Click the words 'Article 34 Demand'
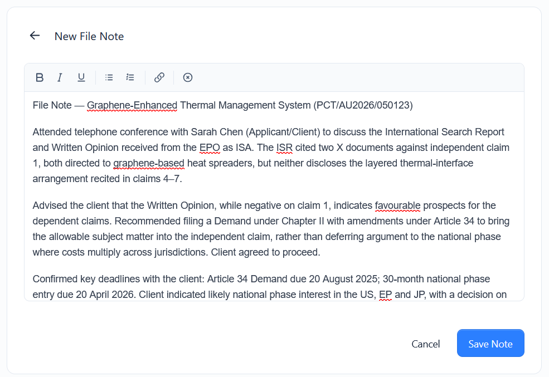This screenshot has height=377, width=549. [x=247, y=279]
